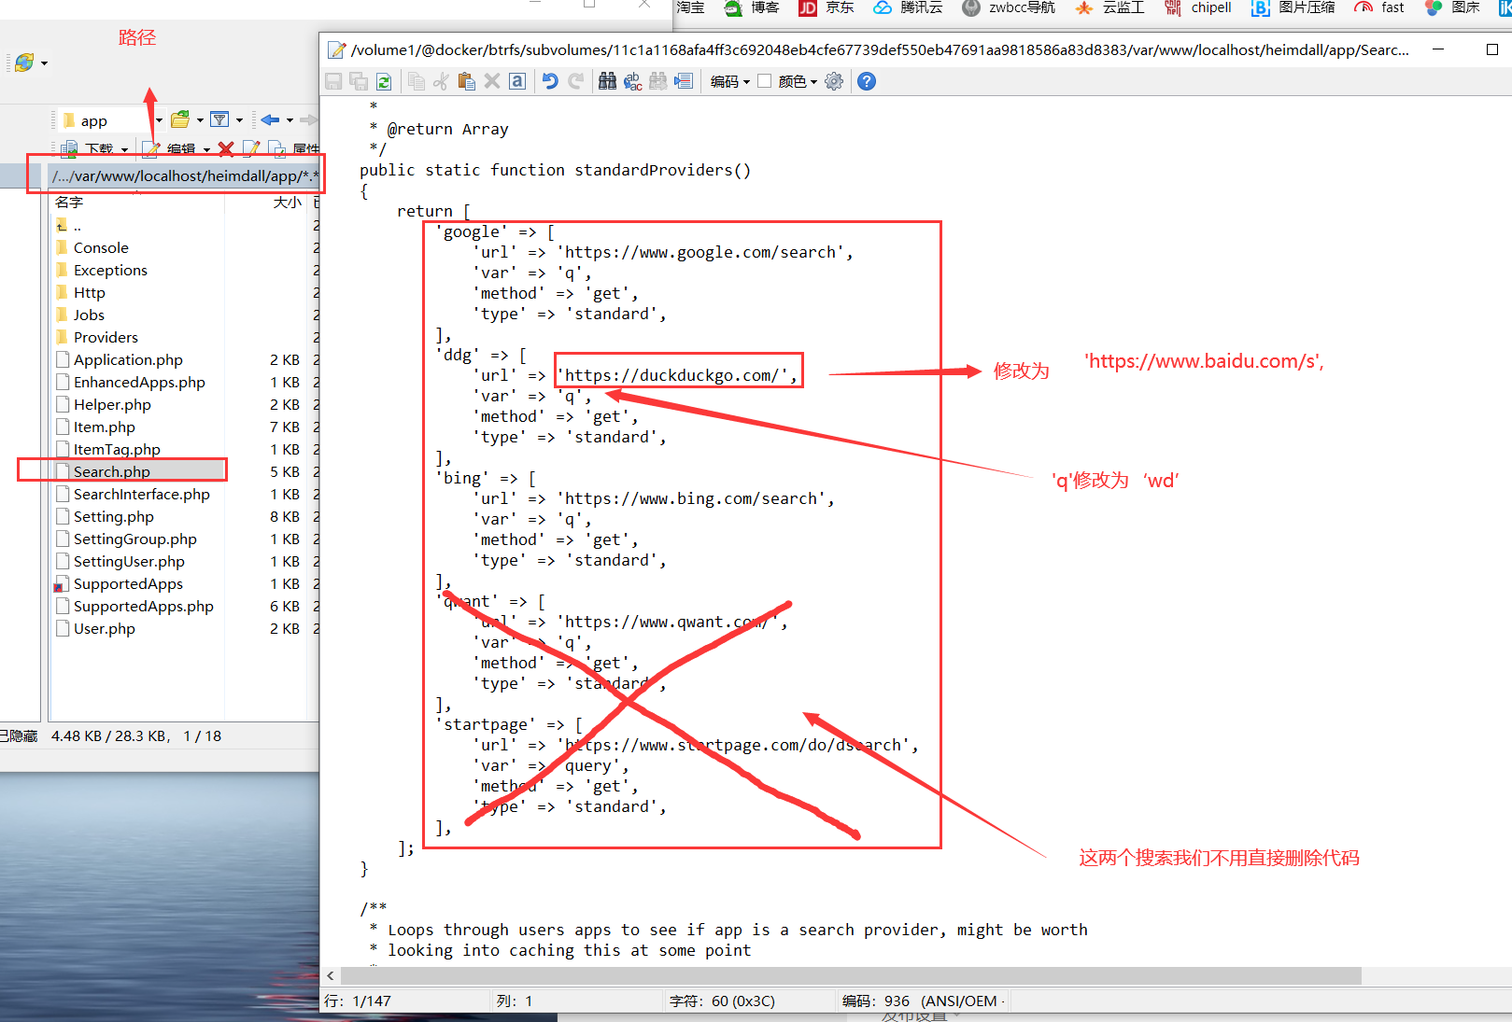Toggle the 颜色 color checkbox in editor toolbar
This screenshot has width=1512, height=1022.
point(765,81)
